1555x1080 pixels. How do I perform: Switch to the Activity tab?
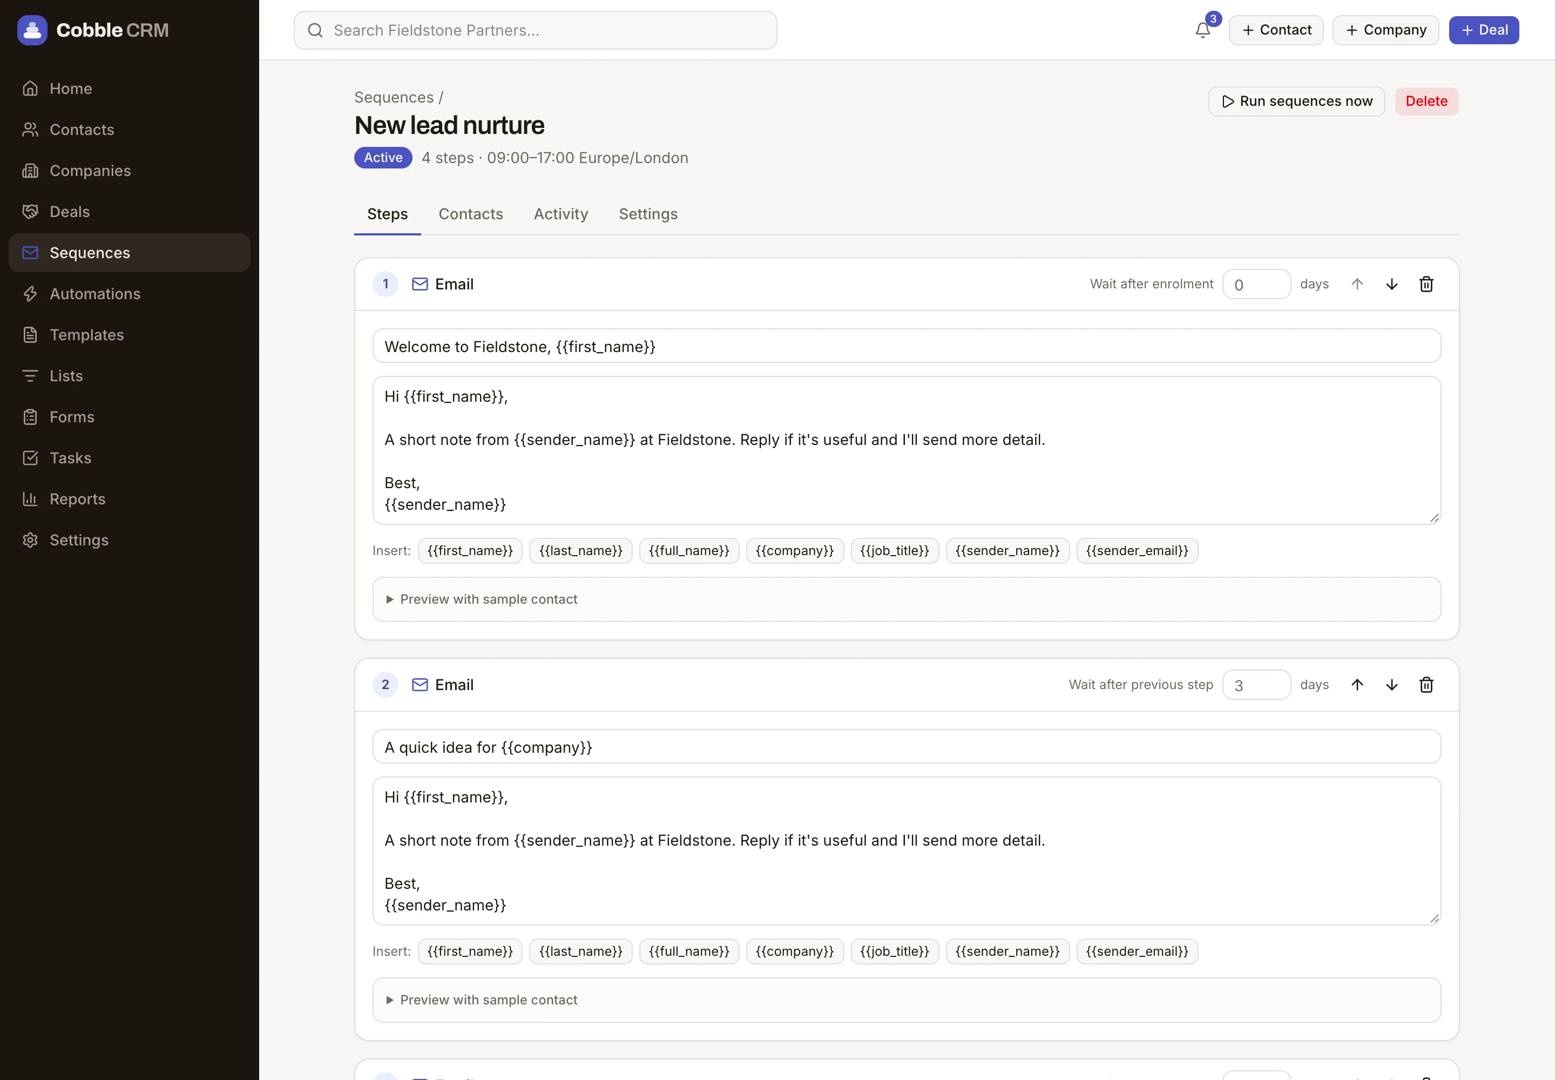coord(560,214)
